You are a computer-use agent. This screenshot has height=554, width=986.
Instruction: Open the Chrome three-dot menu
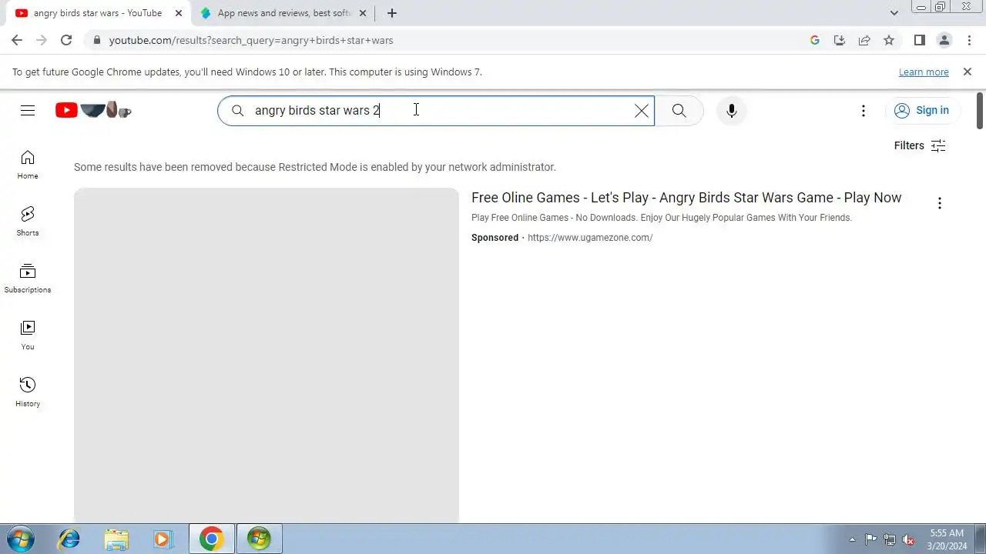click(x=968, y=40)
